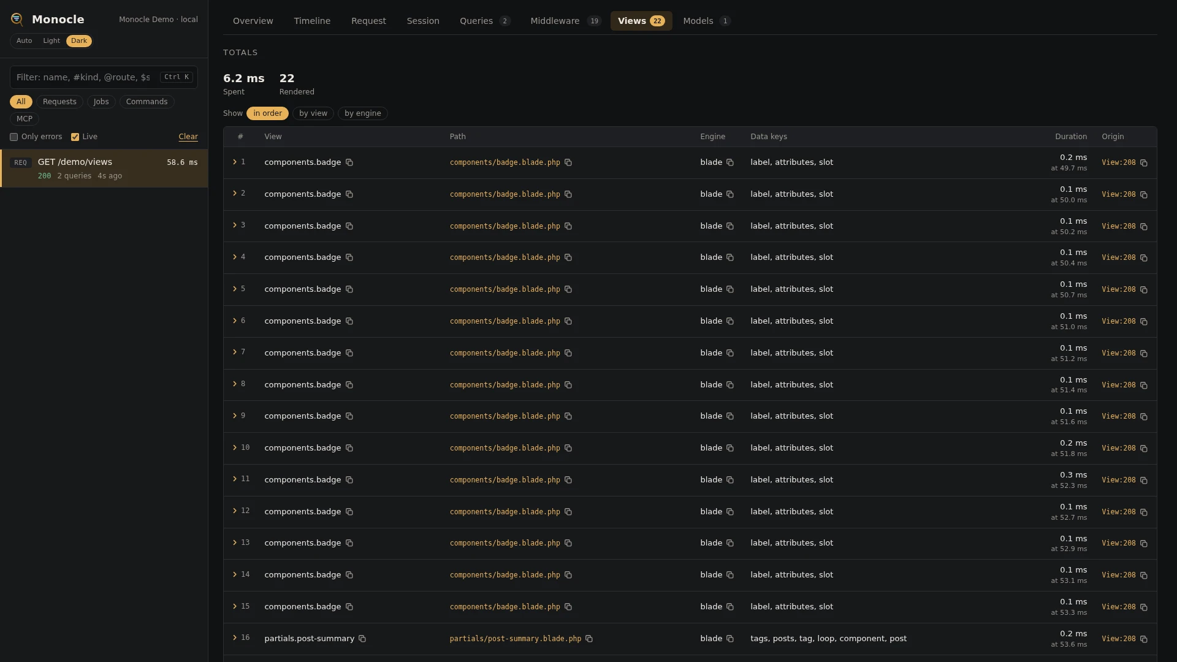1177x662 pixels.
Task: Copy engine value in row 11
Action: pyautogui.click(x=730, y=480)
